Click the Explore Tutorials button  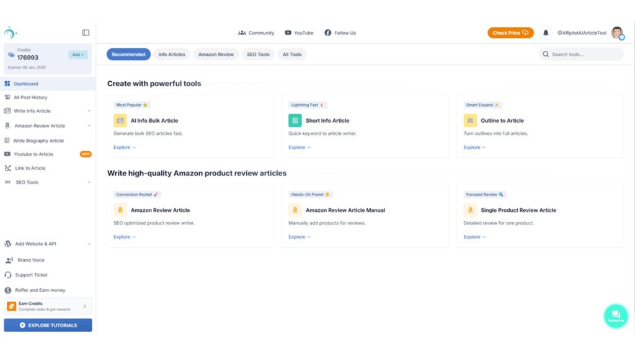tap(48, 325)
